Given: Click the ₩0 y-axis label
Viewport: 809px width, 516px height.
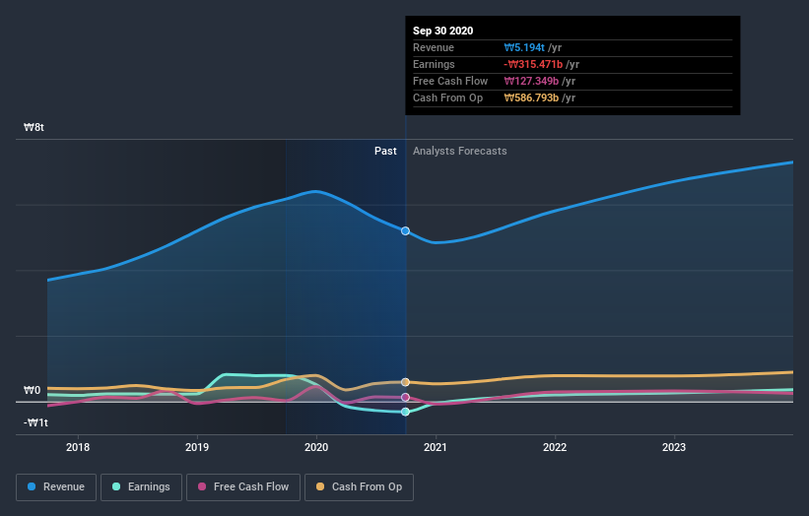Looking at the screenshot, I should click(x=32, y=390).
